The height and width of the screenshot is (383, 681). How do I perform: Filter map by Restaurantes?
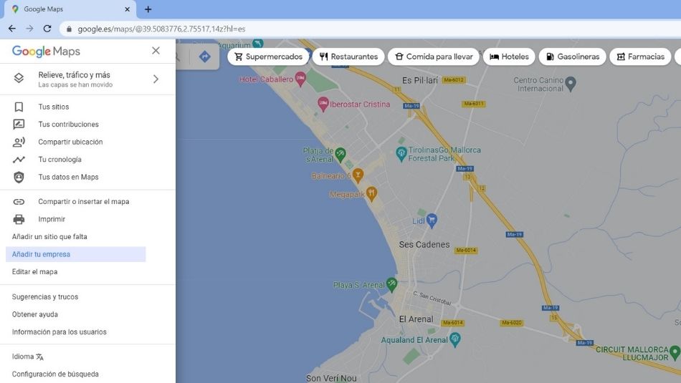click(x=348, y=57)
